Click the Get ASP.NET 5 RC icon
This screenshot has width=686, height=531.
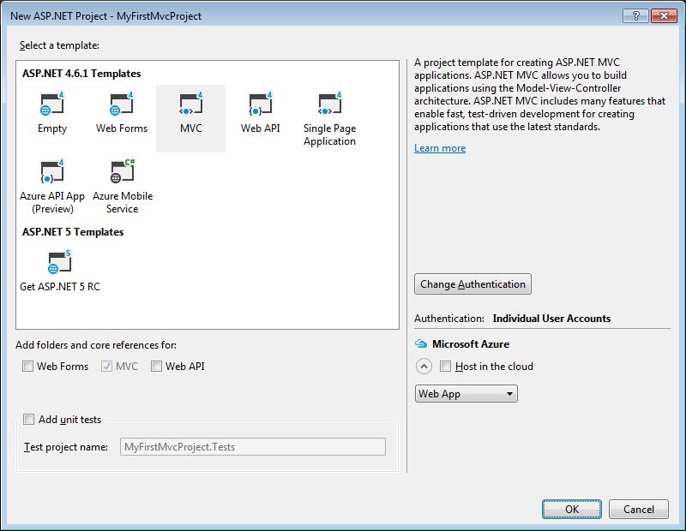point(59,262)
